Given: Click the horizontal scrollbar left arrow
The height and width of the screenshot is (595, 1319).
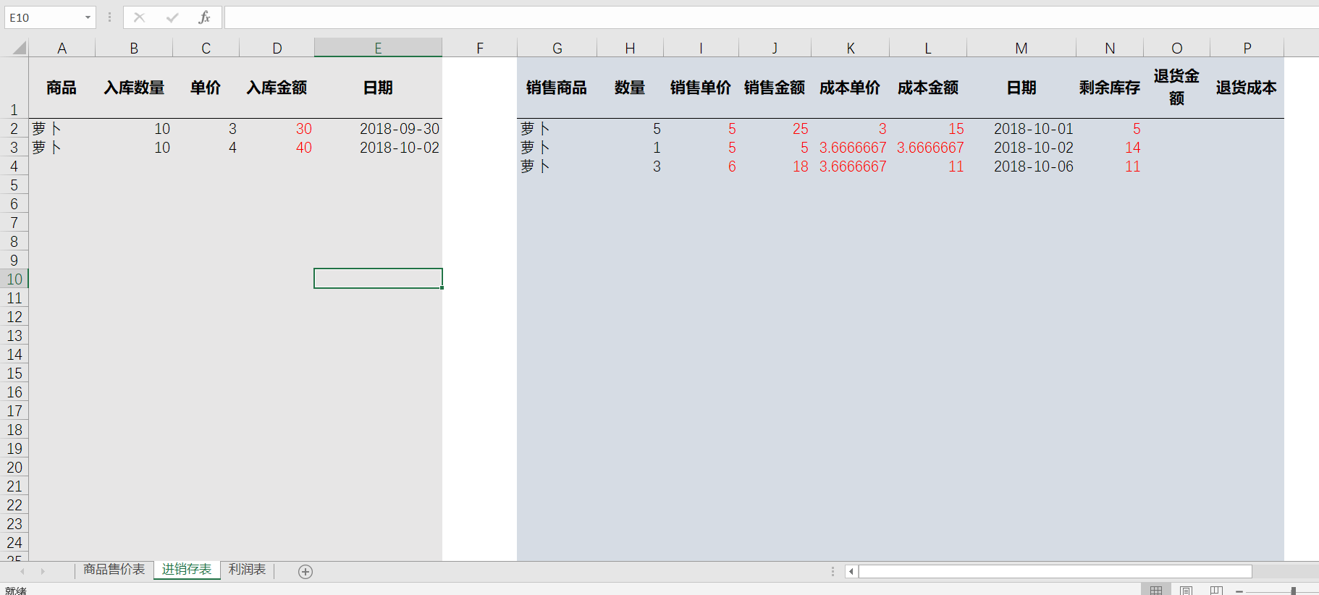Looking at the screenshot, I should (851, 572).
